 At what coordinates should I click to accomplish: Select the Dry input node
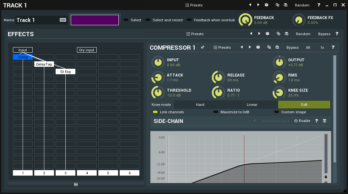tap(87, 50)
